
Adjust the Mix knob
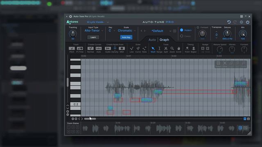click(x=243, y=34)
